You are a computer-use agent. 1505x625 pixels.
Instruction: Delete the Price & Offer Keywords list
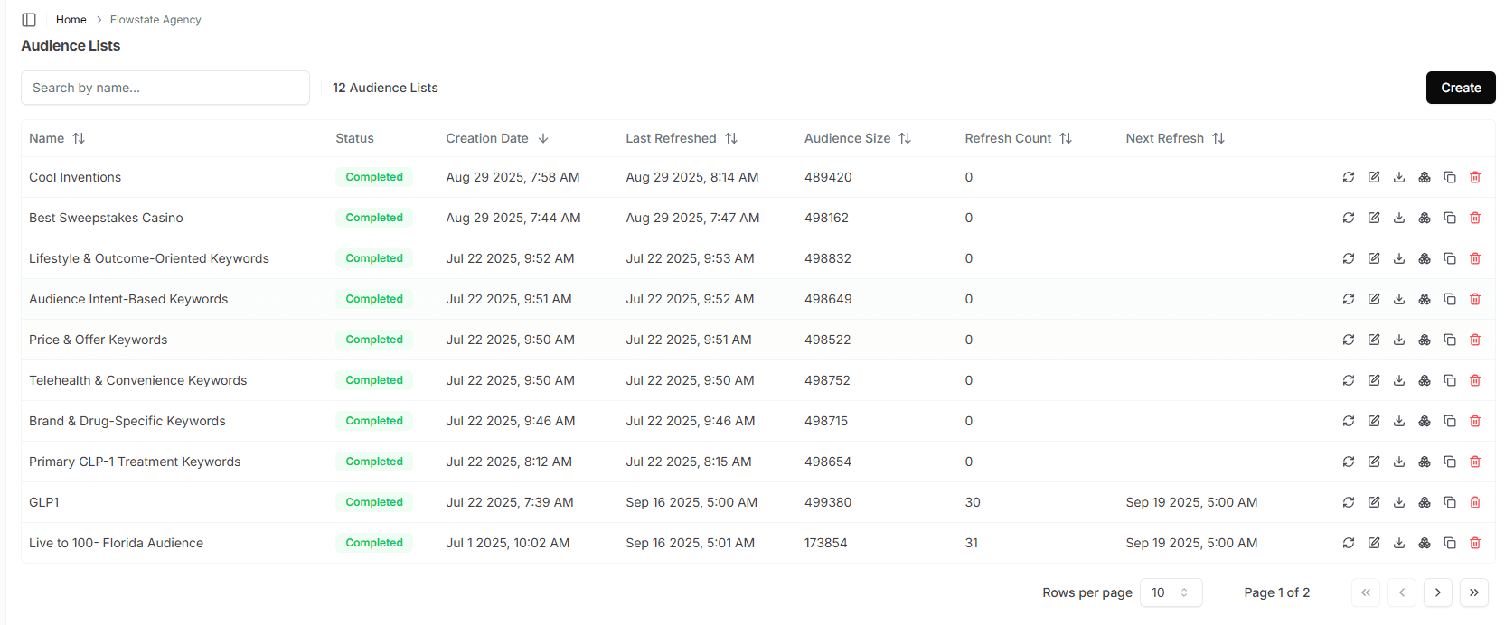click(x=1475, y=340)
